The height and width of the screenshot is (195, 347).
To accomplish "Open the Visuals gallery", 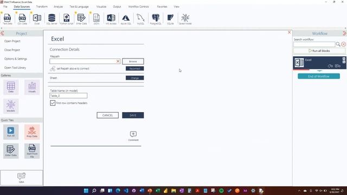I will click(32, 87).
